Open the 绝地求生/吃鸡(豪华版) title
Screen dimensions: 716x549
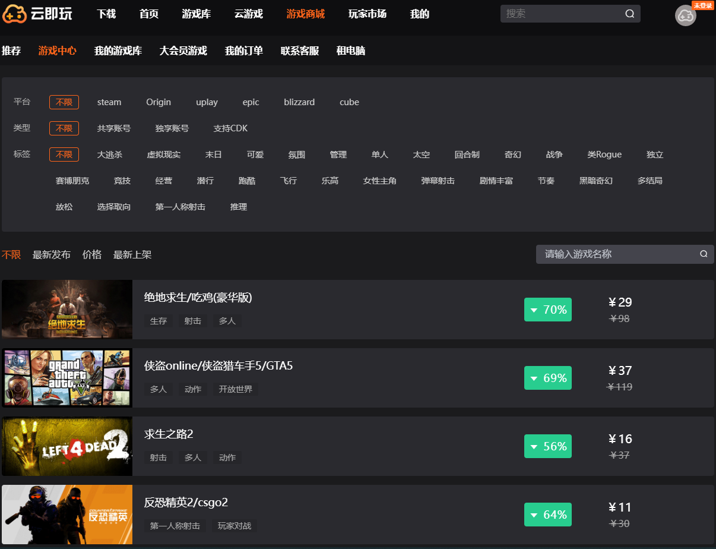pyautogui.click(x=198, y=298)
